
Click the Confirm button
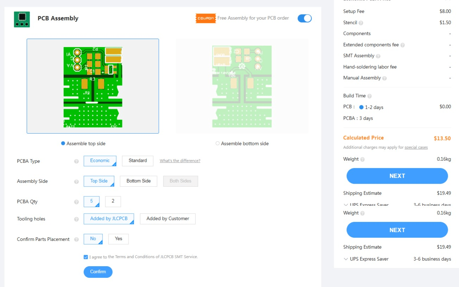point(98,272)
